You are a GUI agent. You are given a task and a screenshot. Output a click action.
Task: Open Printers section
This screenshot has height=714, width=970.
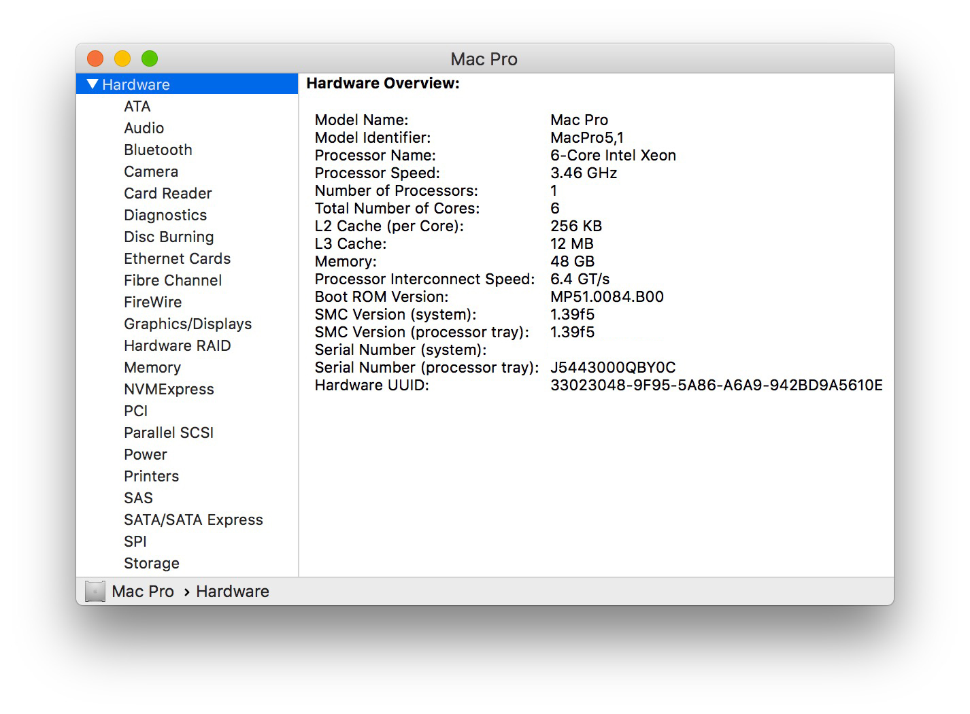(151, 477)
